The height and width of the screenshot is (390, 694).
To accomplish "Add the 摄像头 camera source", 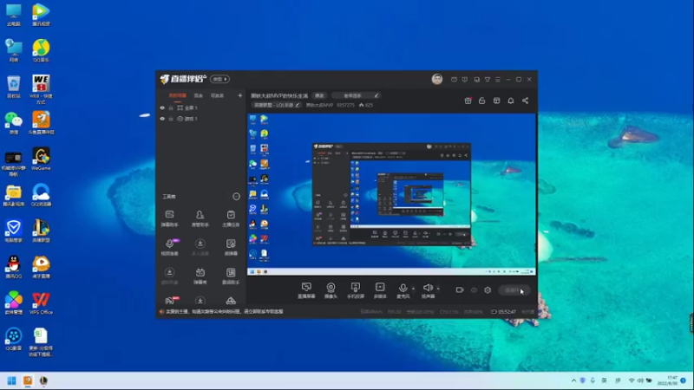I will point(331,290).
